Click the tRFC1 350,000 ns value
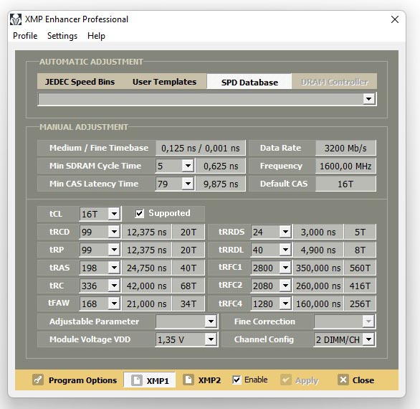The height and width of the screenshot is (409, 420). [318, 268]
